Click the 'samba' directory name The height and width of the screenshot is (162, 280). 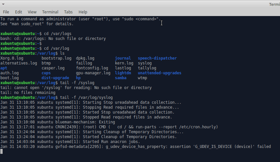click(x=121, y=78)
